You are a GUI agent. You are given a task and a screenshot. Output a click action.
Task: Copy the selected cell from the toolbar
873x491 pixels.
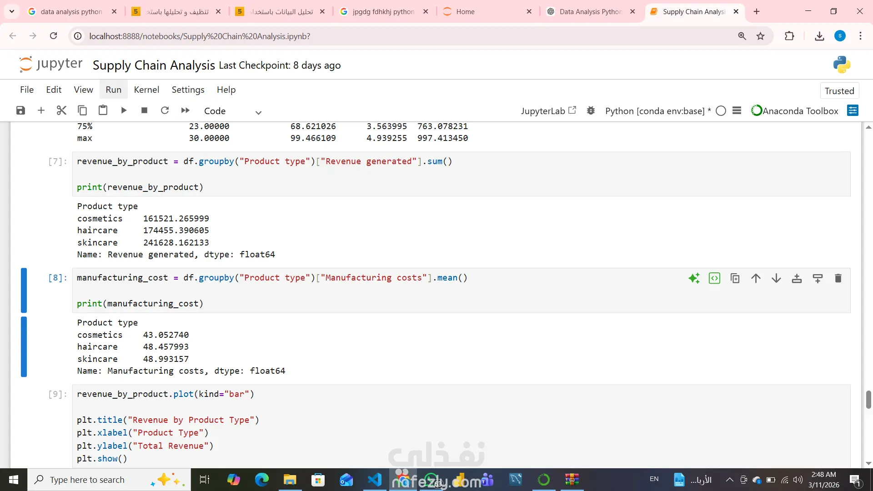82,110
